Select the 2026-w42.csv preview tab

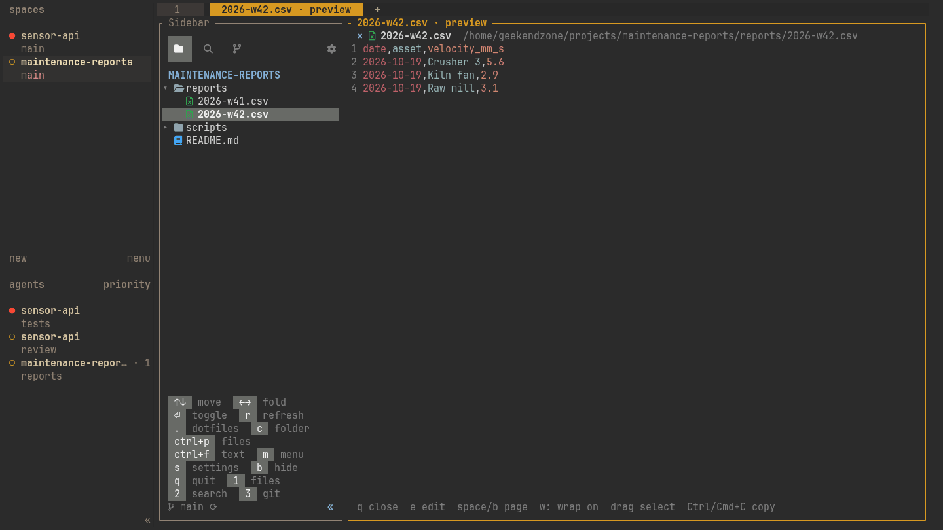[x=286, y=10]
